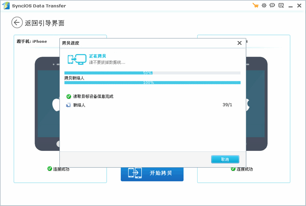Click the source iPhone image
The width and height of the screenshot is (306, 206).
(47, 104)
